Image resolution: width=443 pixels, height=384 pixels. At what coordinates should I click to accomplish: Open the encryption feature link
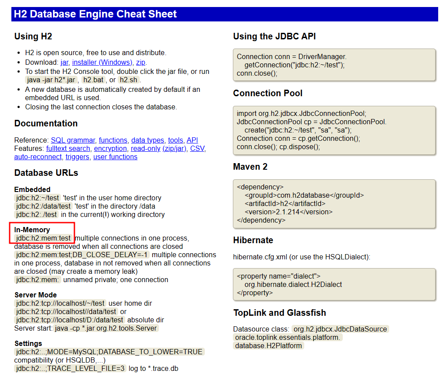(x=110, y=149)
